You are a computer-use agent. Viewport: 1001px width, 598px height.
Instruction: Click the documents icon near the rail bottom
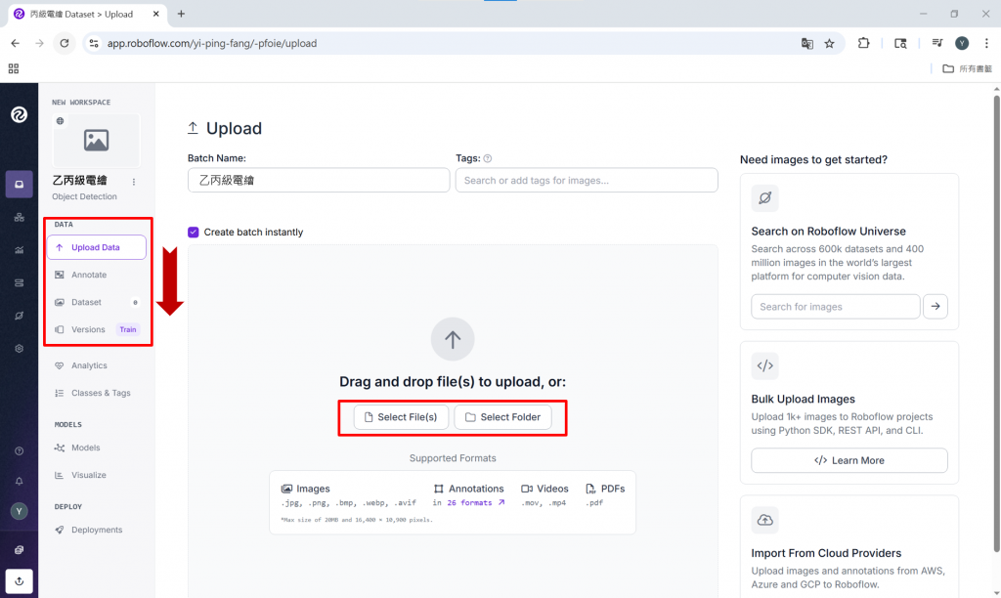(20, 550)
